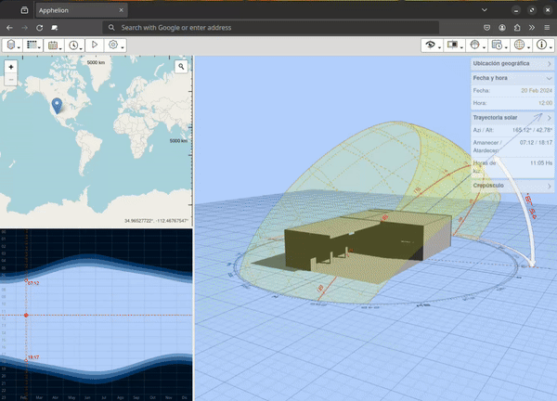Click the clock time toolbar icon
Viewport: 557px width, 401px height.
click(x=74, y=45)
